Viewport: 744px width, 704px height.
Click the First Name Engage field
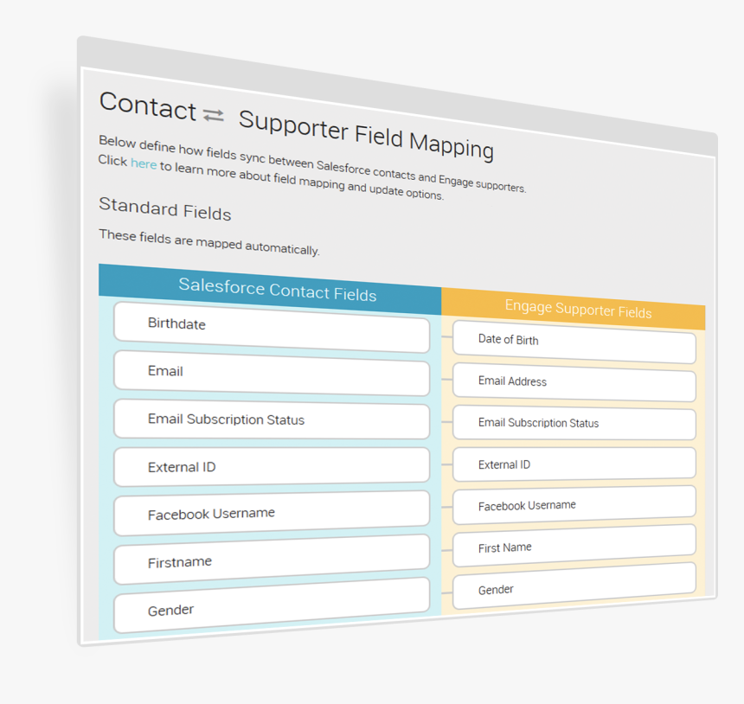click(574, 546)
